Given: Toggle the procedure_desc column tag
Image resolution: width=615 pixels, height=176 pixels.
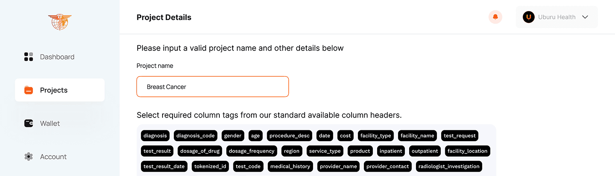Looking at the screenshot, I should [x=289, y=136].
